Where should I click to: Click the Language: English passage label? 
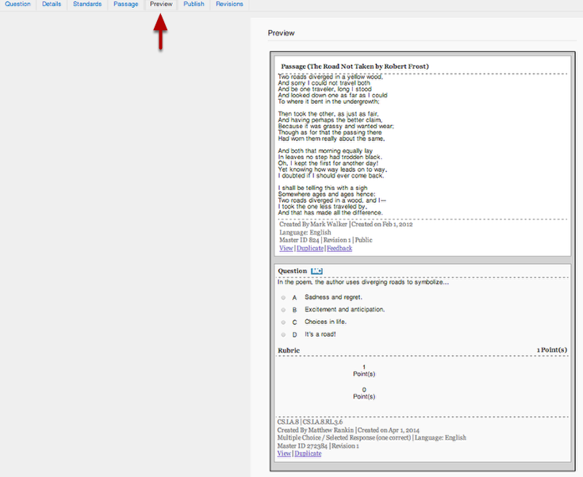(x=305, y=232)
